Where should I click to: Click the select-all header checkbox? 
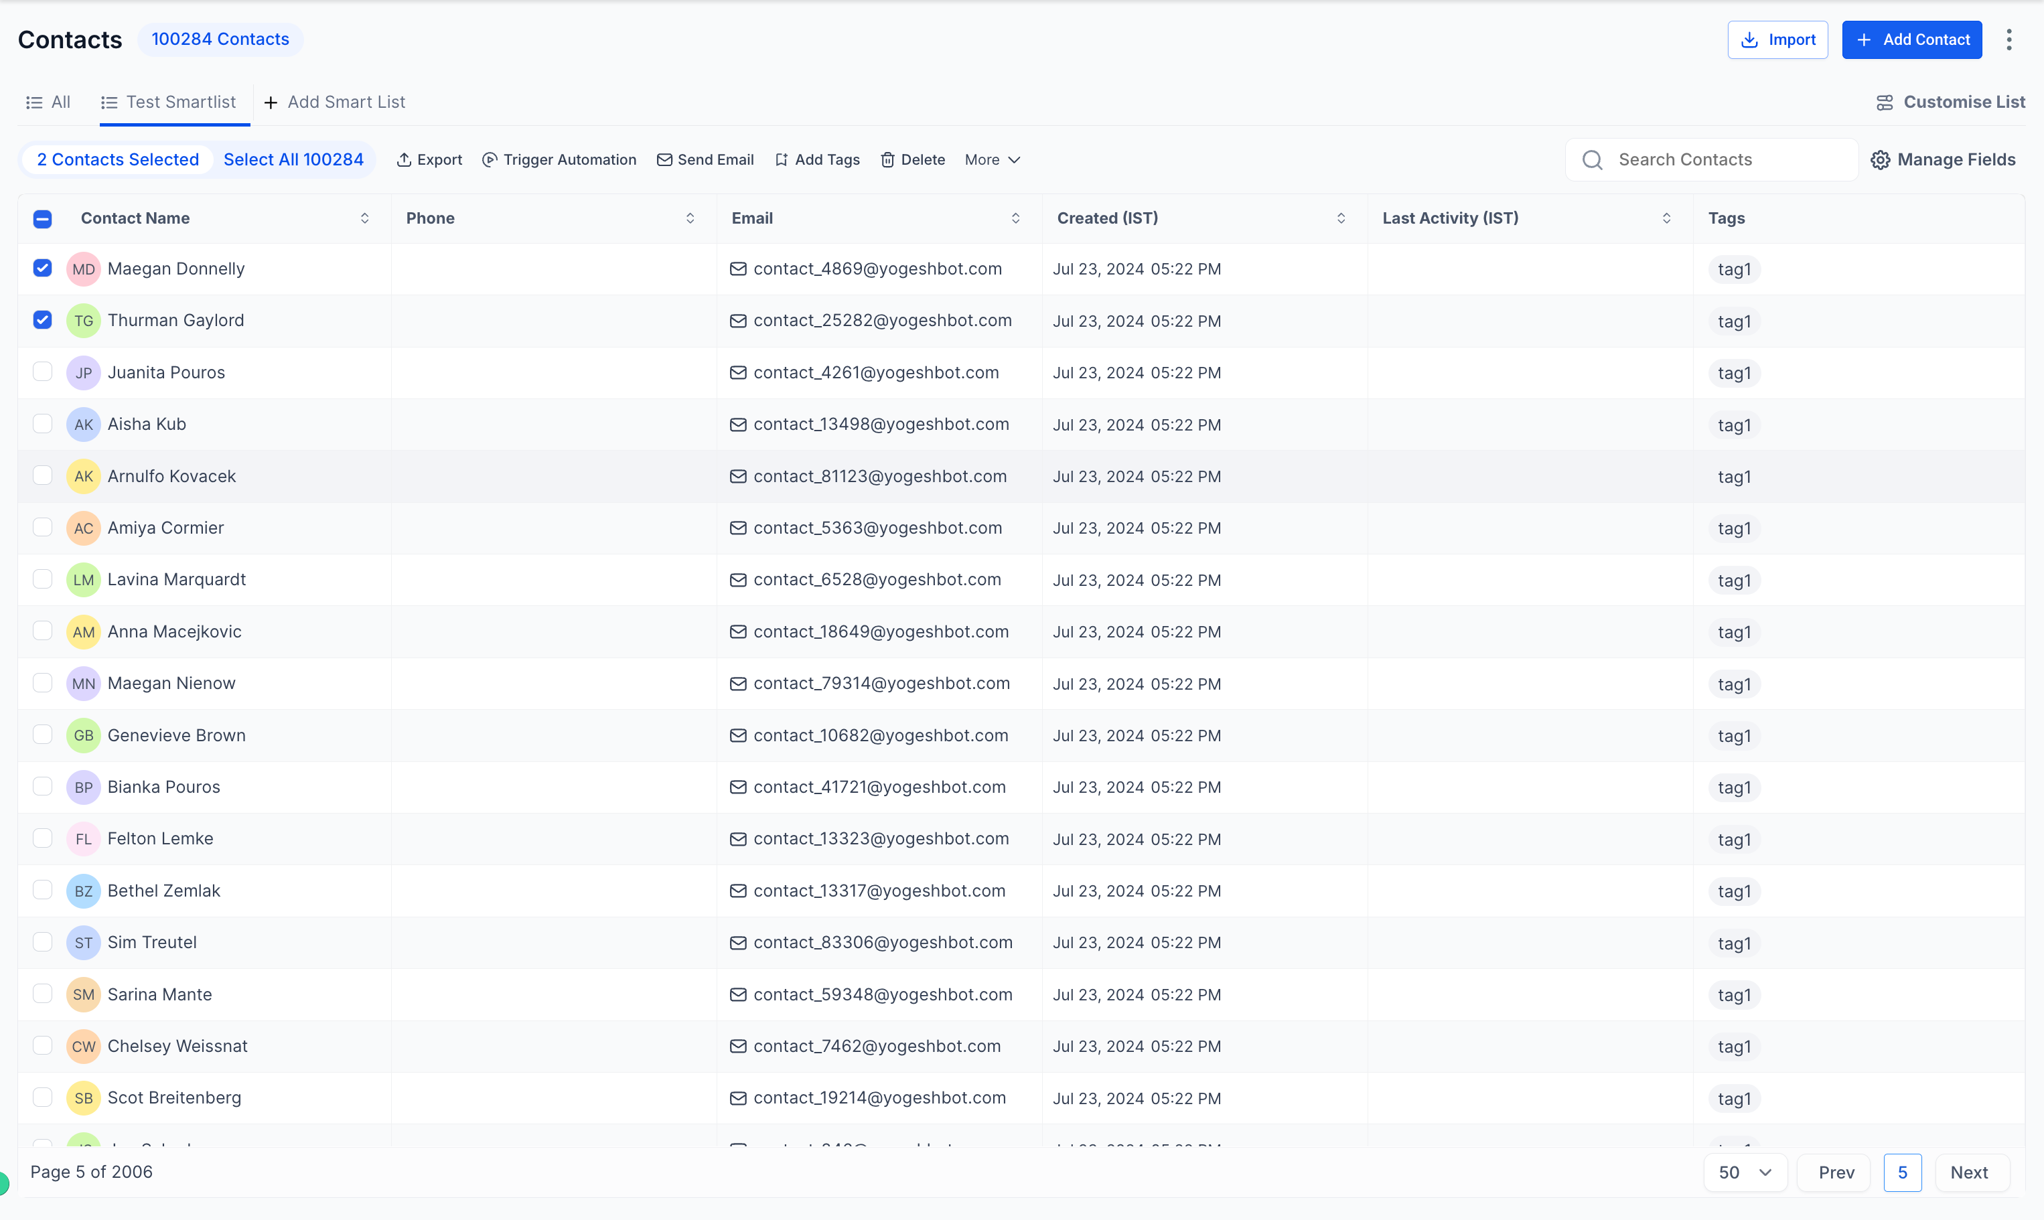42,219
